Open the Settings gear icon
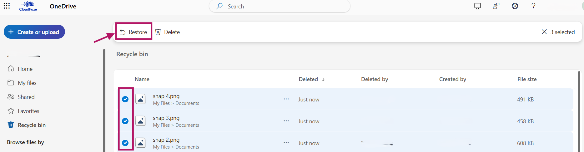This screenshot has width=584, height=152. pos(515,6)
